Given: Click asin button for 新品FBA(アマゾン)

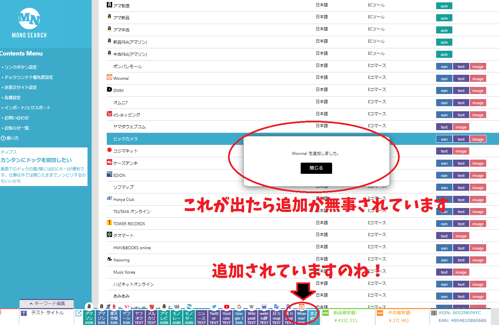Looking at the screenshot, I should [444, 42].
